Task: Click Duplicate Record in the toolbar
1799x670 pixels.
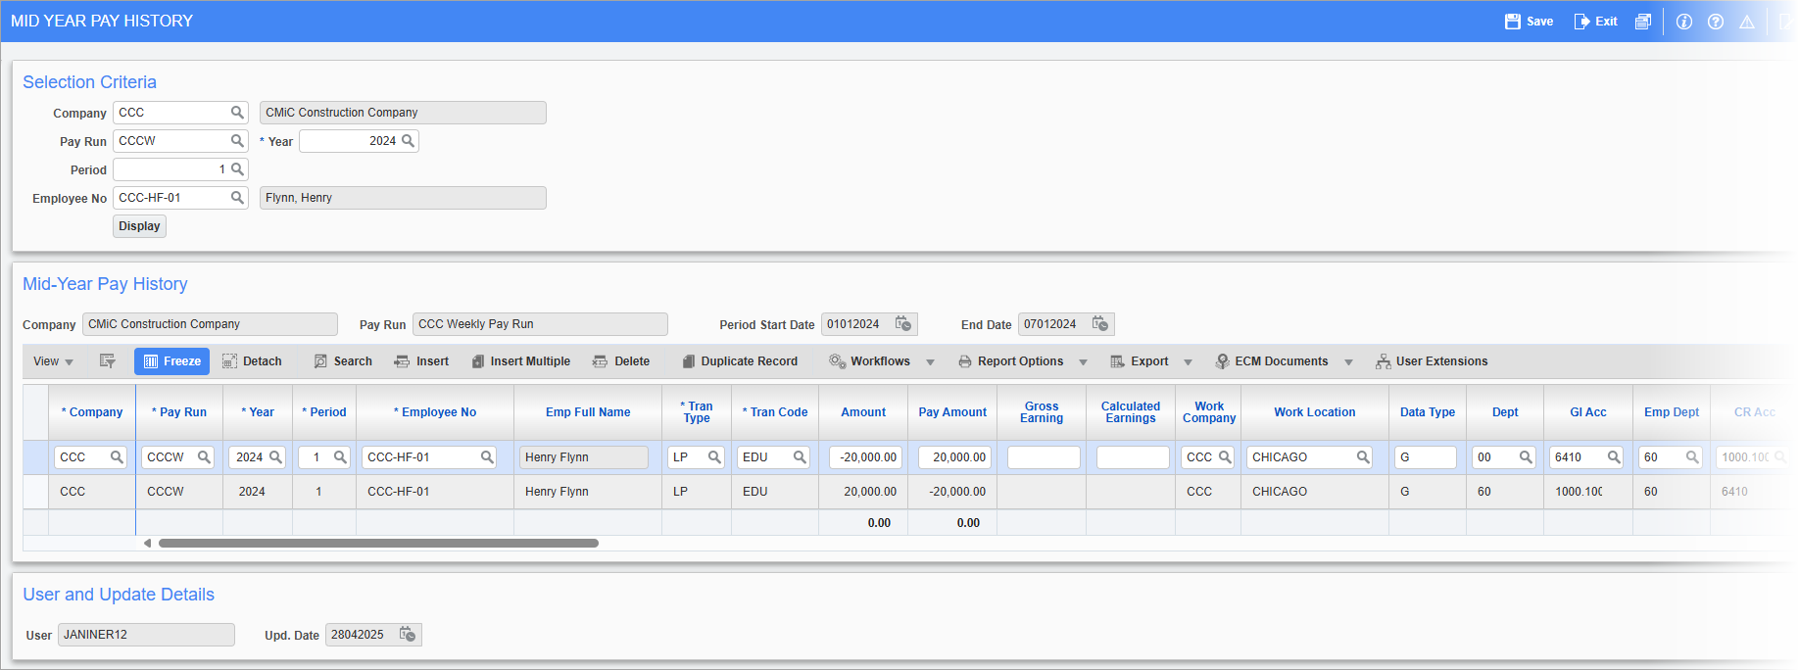Action: (x=740, y=361)
